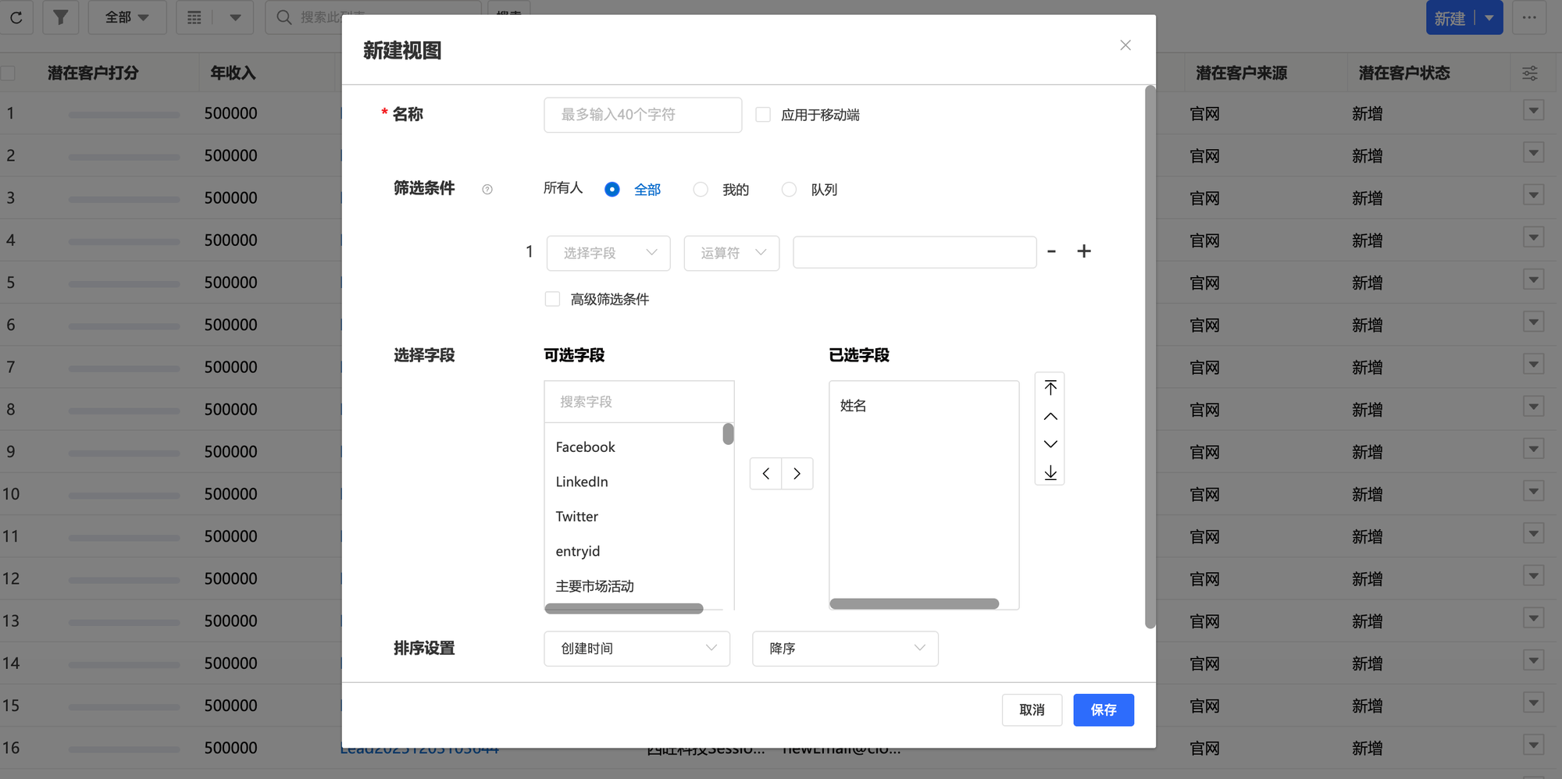Click the move-down chevron for selected fields
The image size is (1562, 779).
(1050, 444)
